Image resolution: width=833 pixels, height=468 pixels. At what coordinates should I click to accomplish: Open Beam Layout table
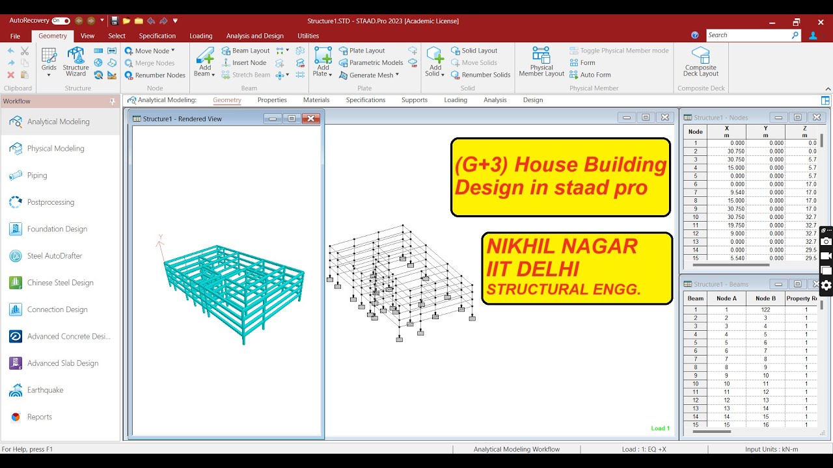click(x=245, y=51)
